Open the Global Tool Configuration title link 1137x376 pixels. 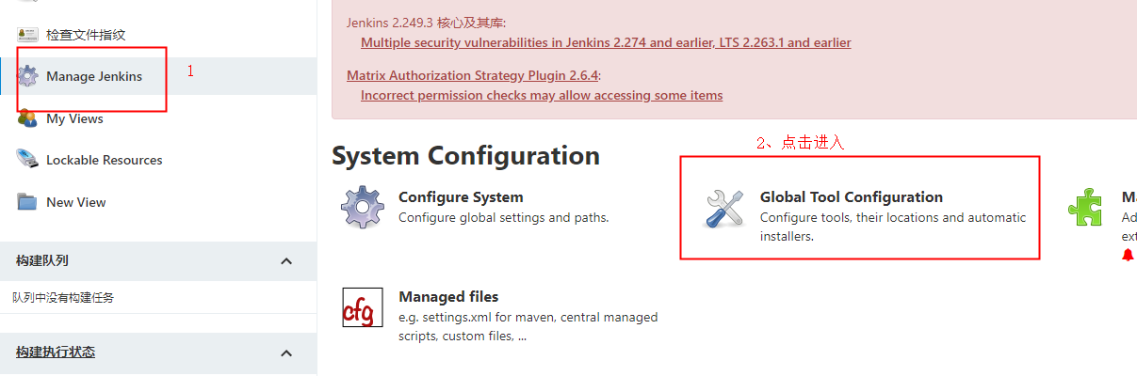(x=852, y=196)
